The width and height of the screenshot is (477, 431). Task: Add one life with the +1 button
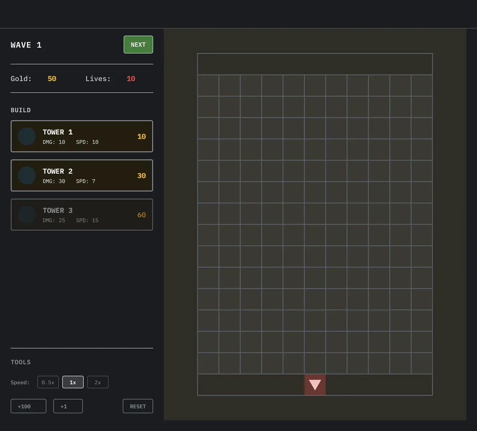pyautogui.click(x=68, y=406)
